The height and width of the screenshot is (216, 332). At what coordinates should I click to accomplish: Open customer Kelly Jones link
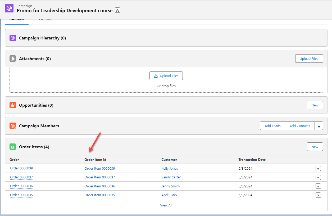(170, 169)
